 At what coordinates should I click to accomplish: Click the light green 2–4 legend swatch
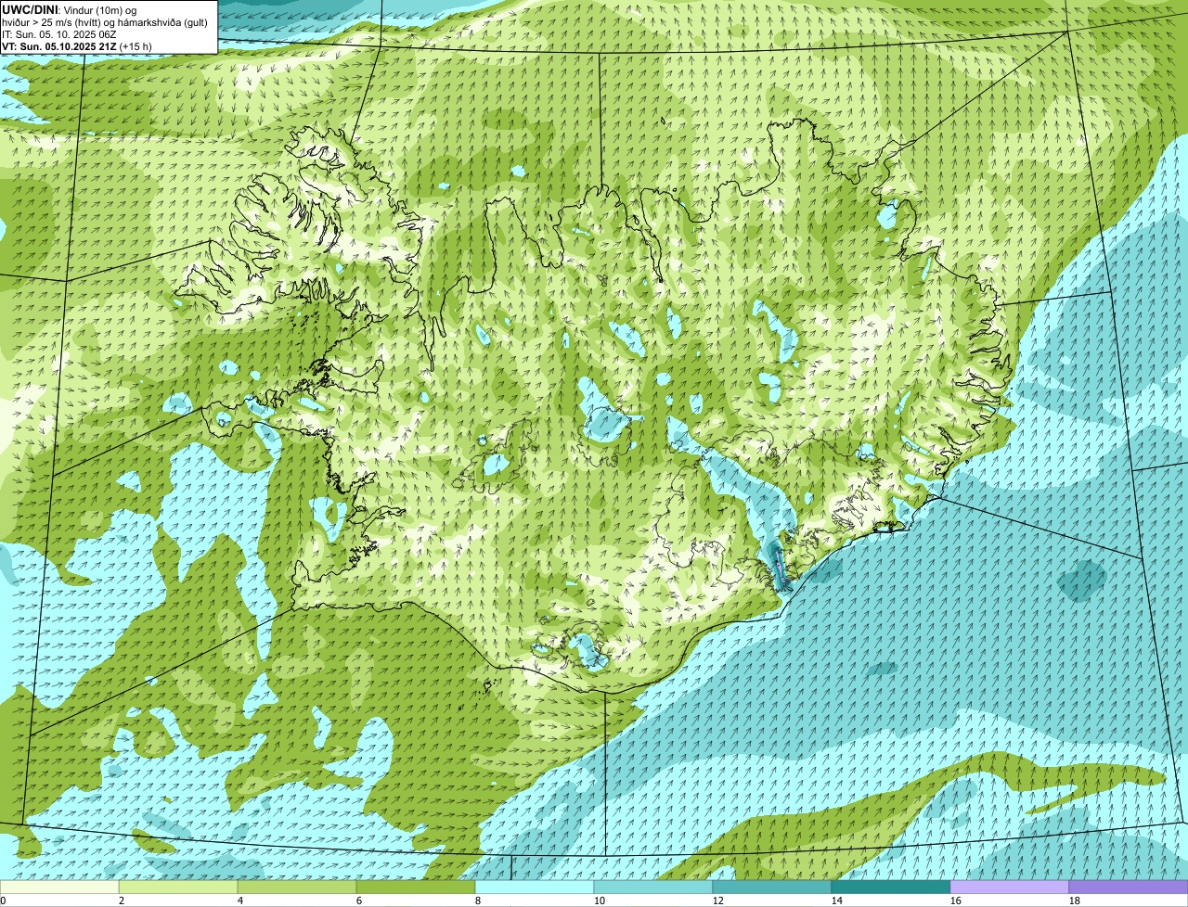click(178, 888)
